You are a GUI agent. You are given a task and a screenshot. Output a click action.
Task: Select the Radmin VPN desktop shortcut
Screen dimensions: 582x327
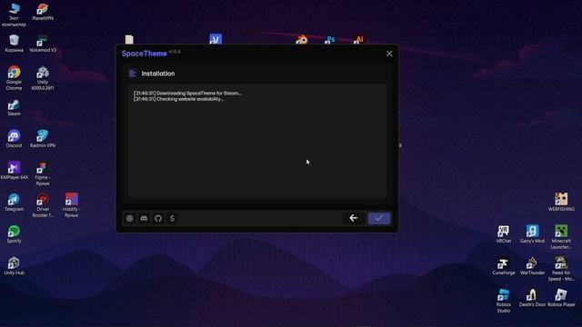pyautogui.click(x=43, y=139)
